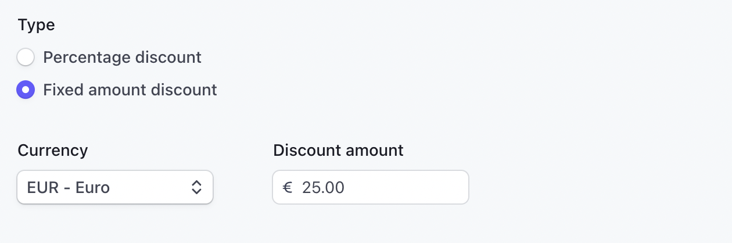Click the 'Currency' field label
The height and width of the screenshot is (243, 732).
point(53,151)
